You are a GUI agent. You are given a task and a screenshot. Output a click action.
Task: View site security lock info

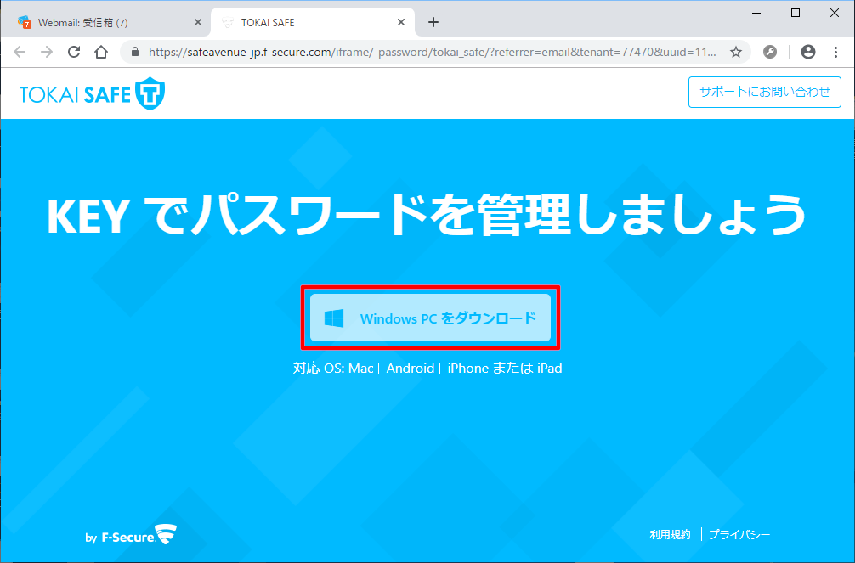(x=135, y=52)
